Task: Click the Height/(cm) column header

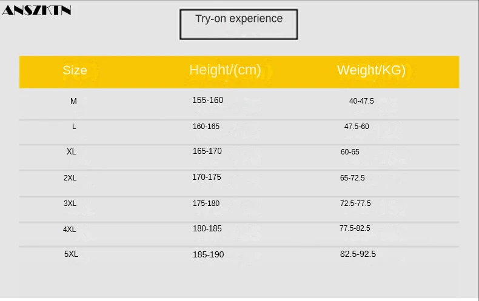Action: tap(225, 70)
